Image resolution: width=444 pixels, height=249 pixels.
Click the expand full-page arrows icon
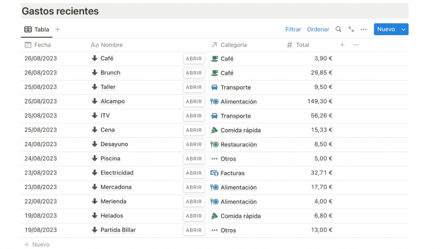[351, 30]
